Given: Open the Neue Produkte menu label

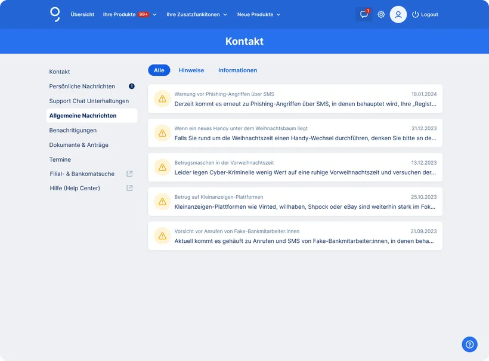Looking at the screenshot, I should pyautogui.click(x=255, y=14).
